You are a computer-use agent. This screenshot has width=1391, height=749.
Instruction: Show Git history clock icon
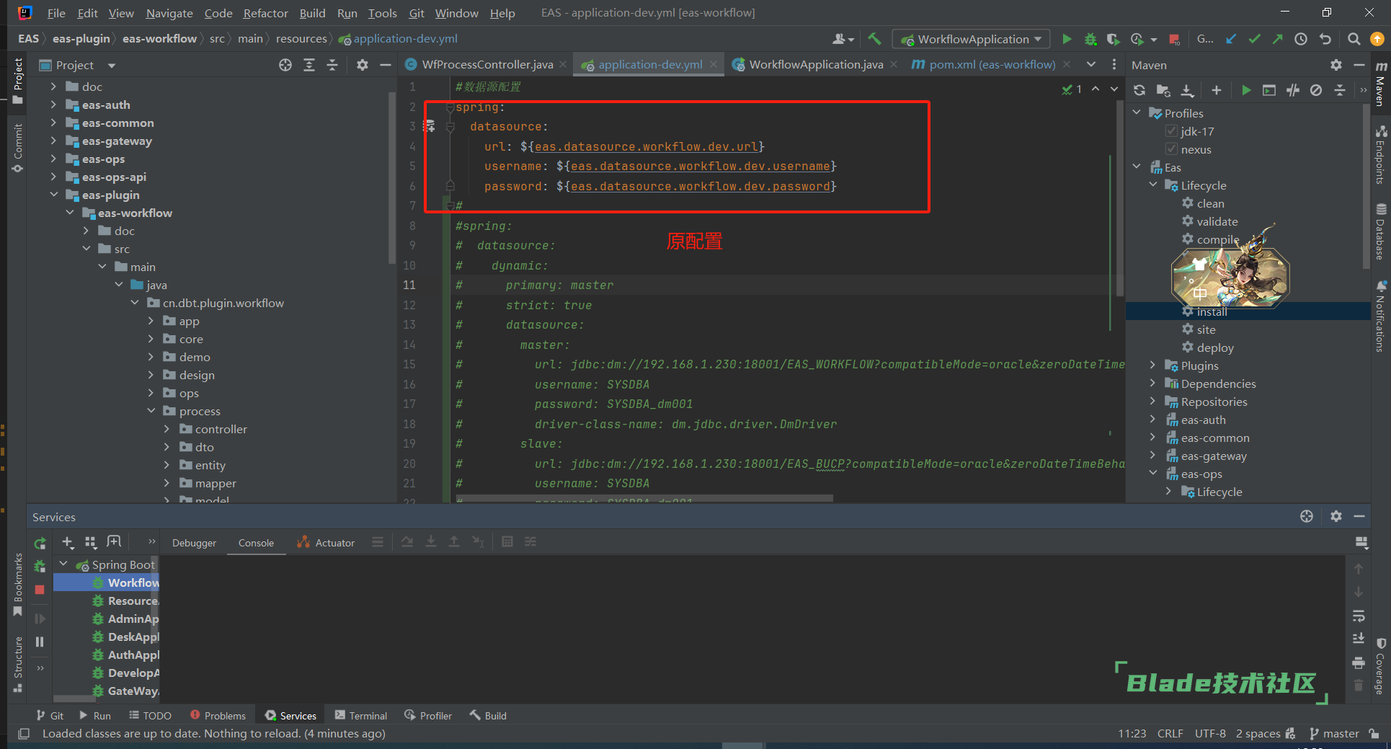click(x=1301, y=39)
